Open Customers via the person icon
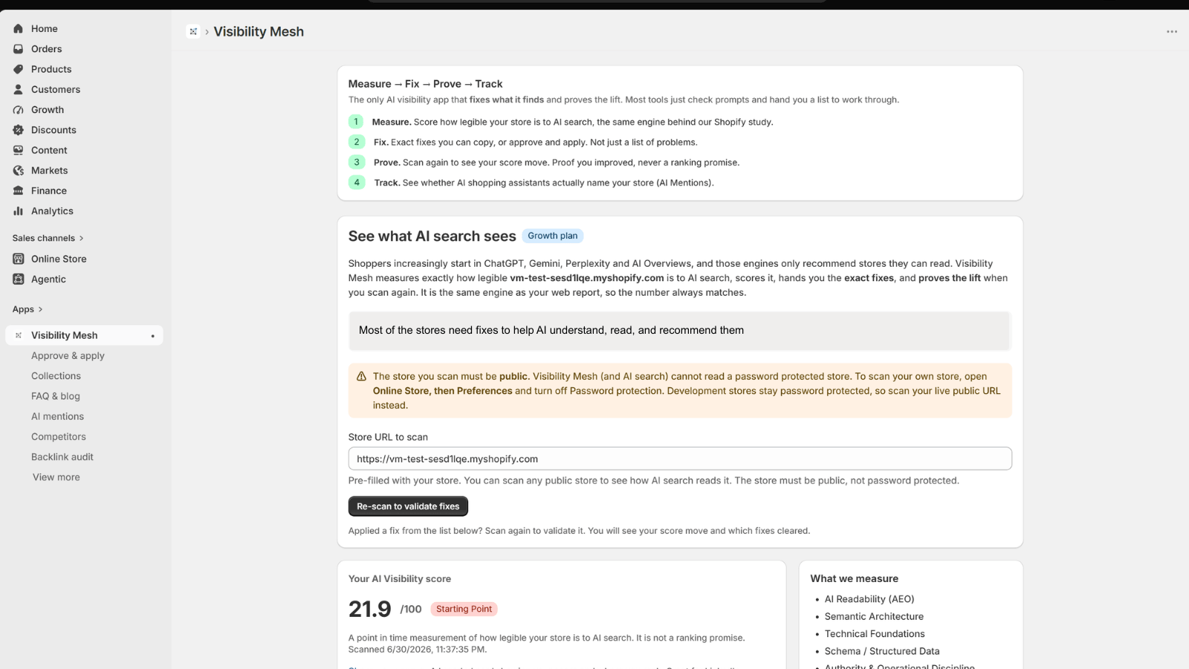1189x669 pixels. pyautogui.click(x=18, y=89)
